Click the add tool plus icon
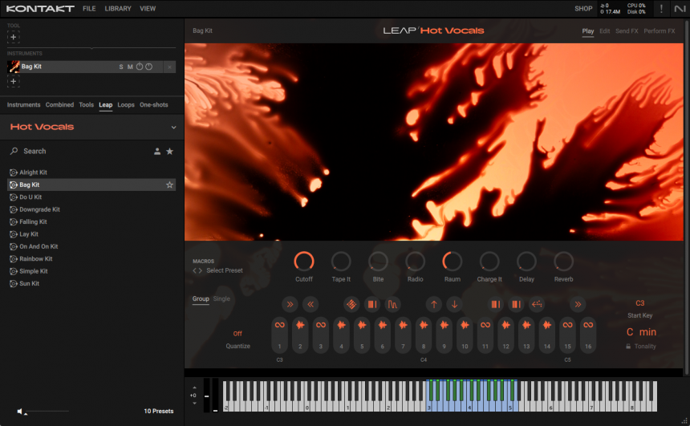 tap(13, 38)
